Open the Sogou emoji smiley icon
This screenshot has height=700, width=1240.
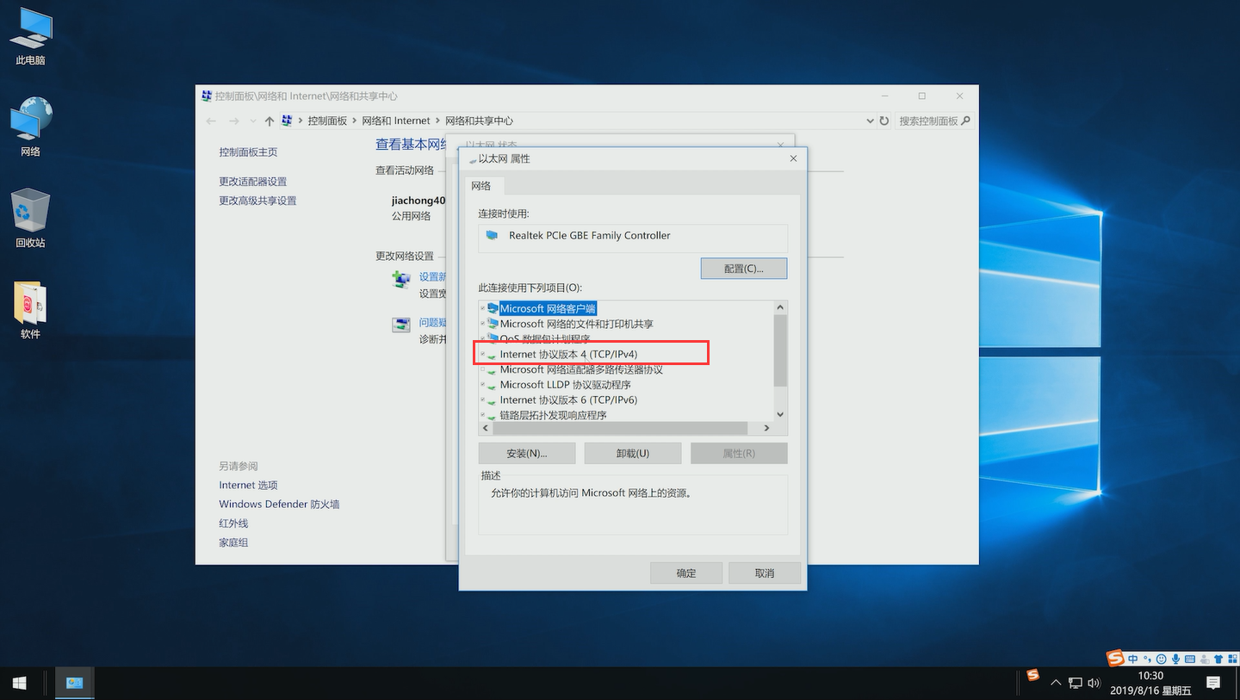point(1161,660)
